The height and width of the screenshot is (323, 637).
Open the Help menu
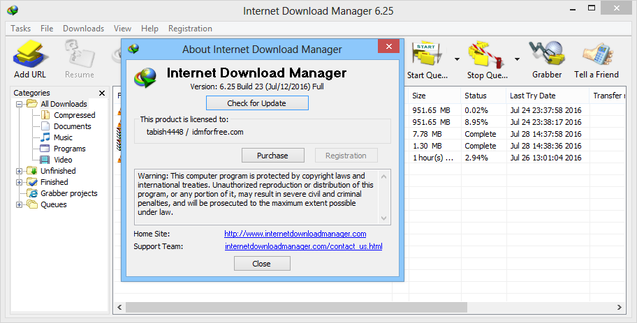(x=149, y=29)
